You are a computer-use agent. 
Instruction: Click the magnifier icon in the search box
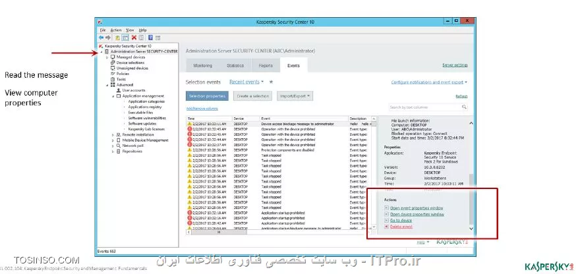[x=465, y=107]
